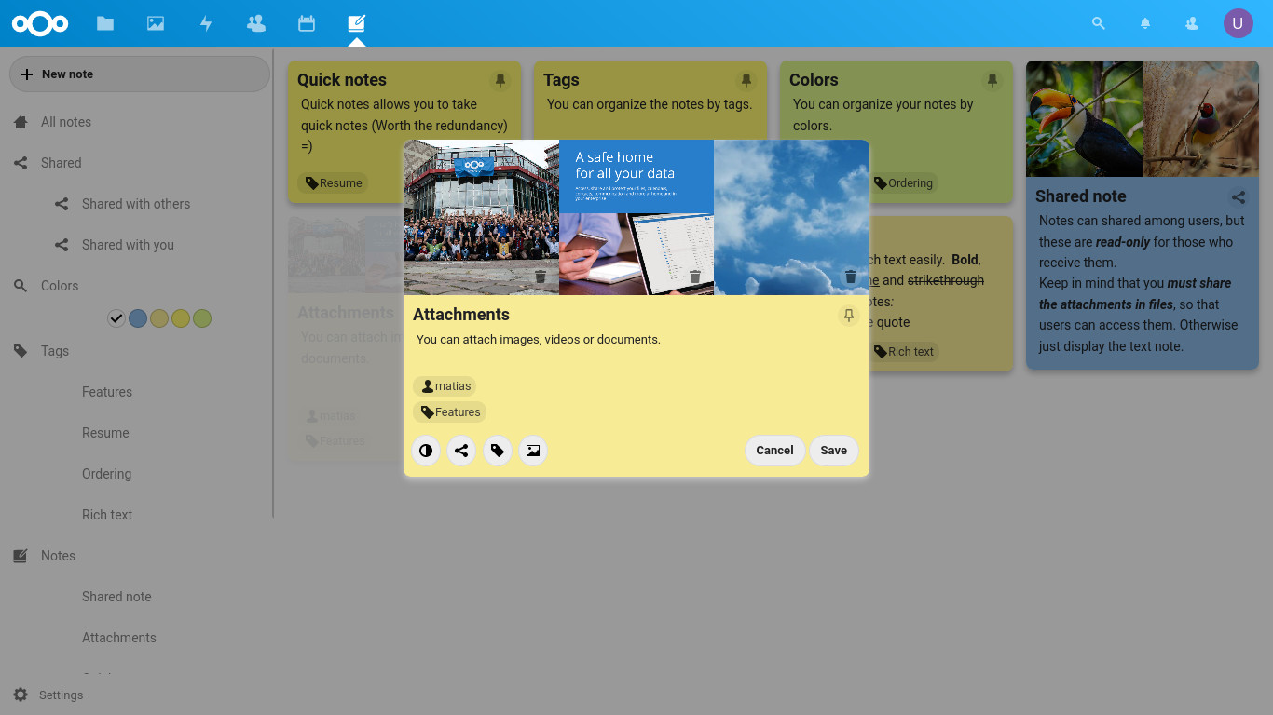Open the search in the top bar
The image size is (1273, 715).
(x=1098, y=23)
